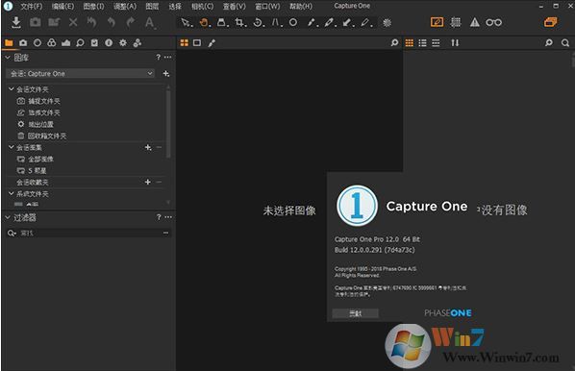
Task: Select the Pan hand cursor tool
Action: pyautogui.click(x=204, y=23)
